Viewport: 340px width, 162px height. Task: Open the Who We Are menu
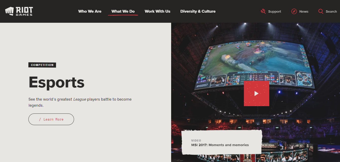(x=90, y=11)
